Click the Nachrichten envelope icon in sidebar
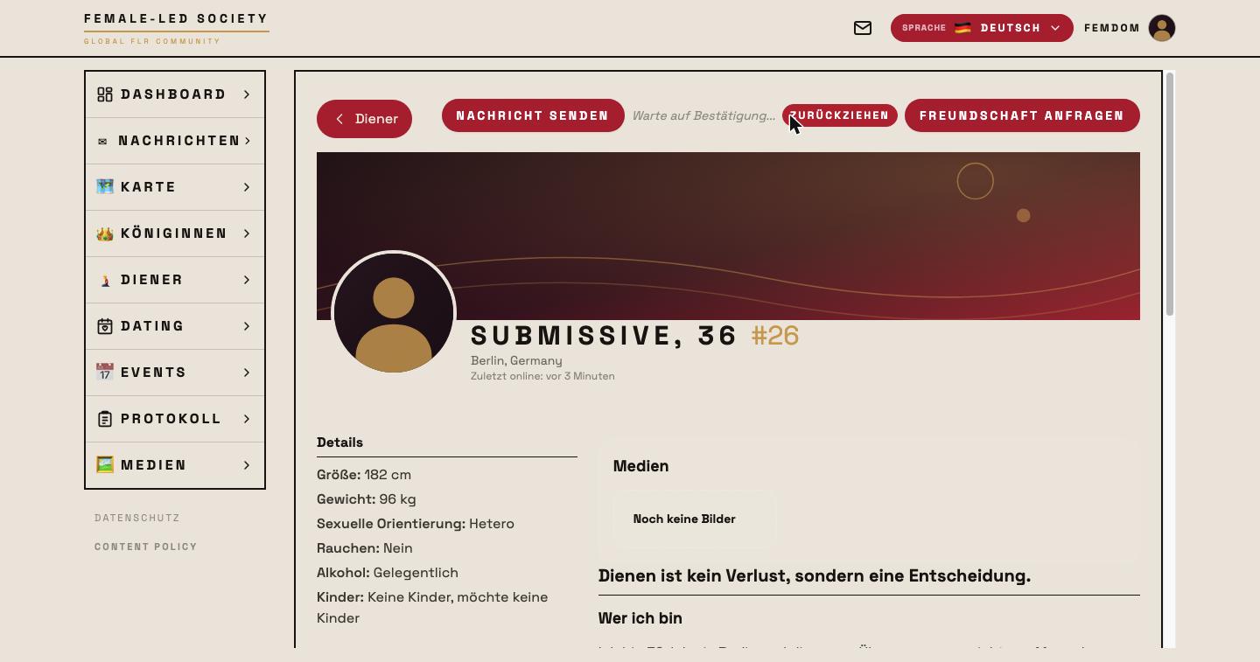 (102, 141)
